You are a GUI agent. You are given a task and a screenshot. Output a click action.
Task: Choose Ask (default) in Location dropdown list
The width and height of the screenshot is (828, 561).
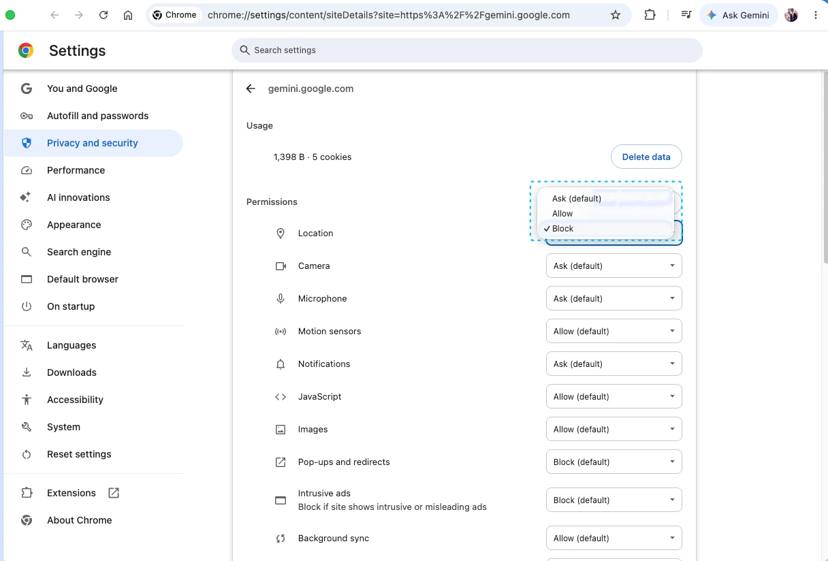605,199
